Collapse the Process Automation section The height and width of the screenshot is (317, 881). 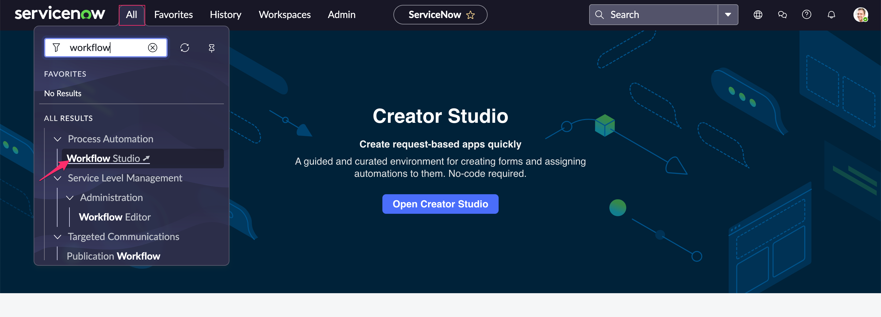(x=57, y=139)
